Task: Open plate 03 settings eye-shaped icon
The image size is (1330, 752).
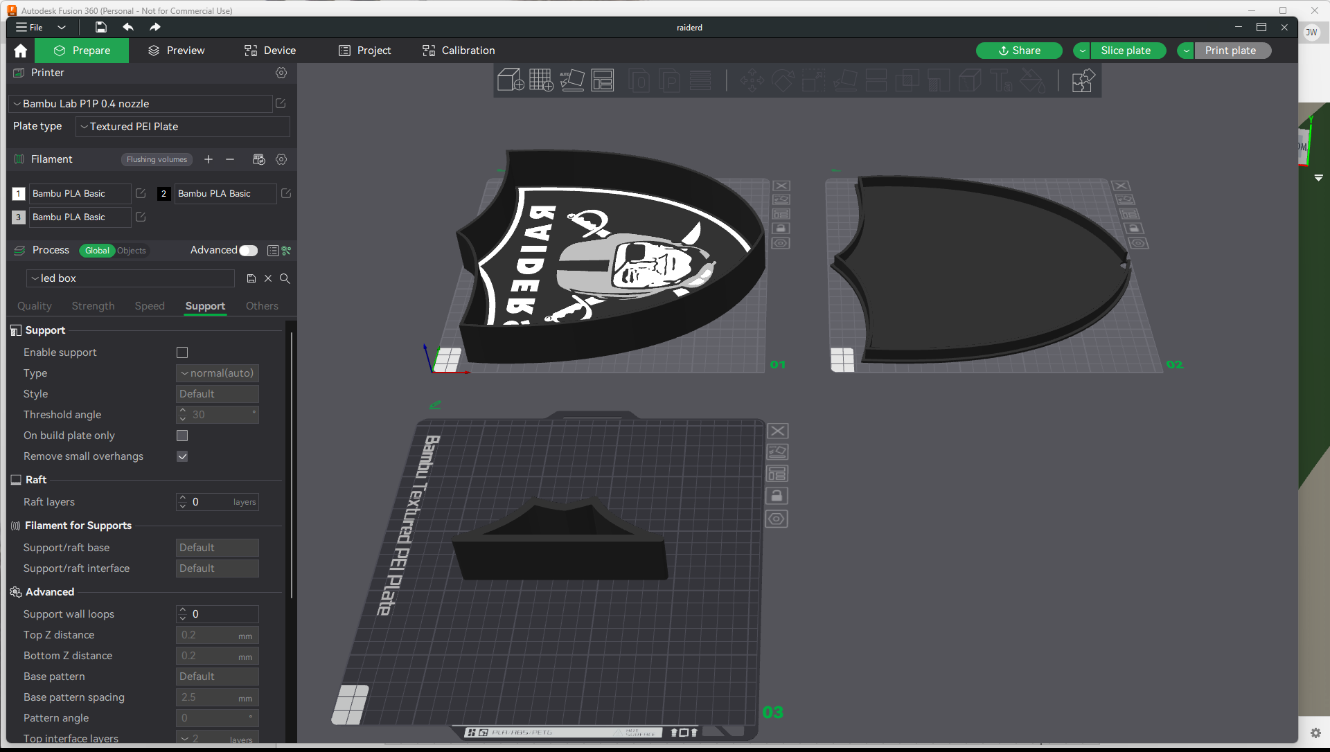Action: (777, 519)
